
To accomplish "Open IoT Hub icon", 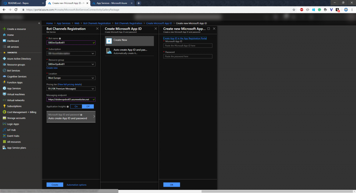I will [4, 130].
